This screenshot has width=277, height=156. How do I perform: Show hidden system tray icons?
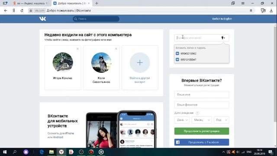223,152
